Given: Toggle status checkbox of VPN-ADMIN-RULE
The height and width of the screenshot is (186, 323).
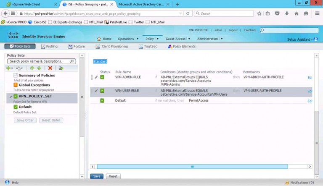Looking at the screenshot, I should (x=102, y=77).
